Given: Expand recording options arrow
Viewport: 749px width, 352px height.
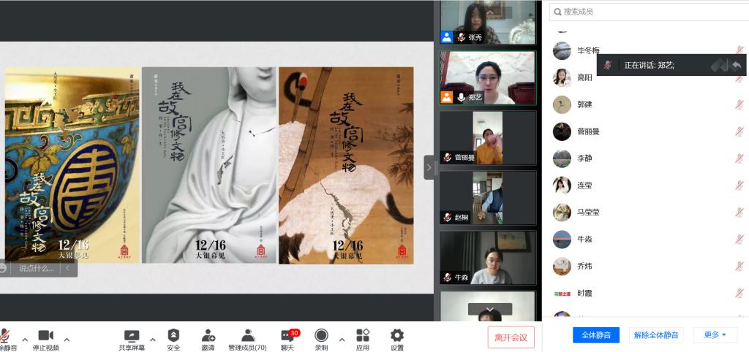Looking at the screenshot, I should click(342, 340).
